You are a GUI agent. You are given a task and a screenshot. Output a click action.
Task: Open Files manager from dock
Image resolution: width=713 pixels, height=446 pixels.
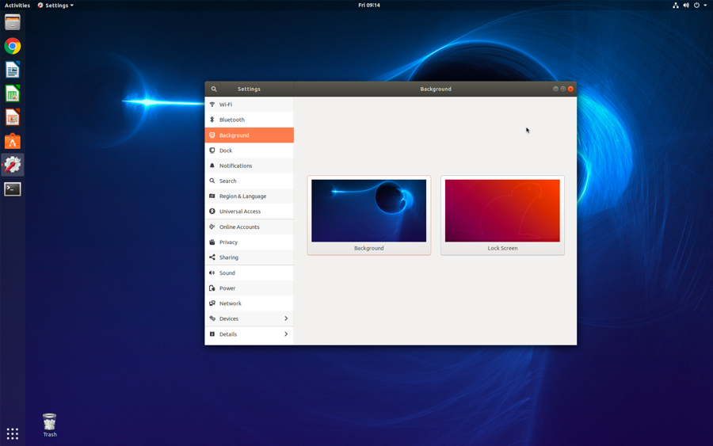(13, 22)
